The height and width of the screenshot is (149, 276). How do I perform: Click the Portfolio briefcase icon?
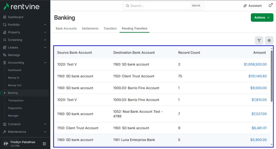5,25
